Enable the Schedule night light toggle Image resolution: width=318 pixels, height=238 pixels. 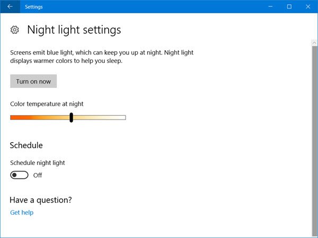coord(19,175)
